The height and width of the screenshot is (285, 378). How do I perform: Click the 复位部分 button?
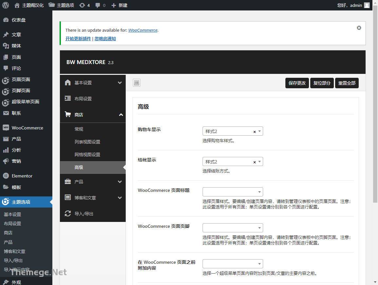(x=322, y=83)
